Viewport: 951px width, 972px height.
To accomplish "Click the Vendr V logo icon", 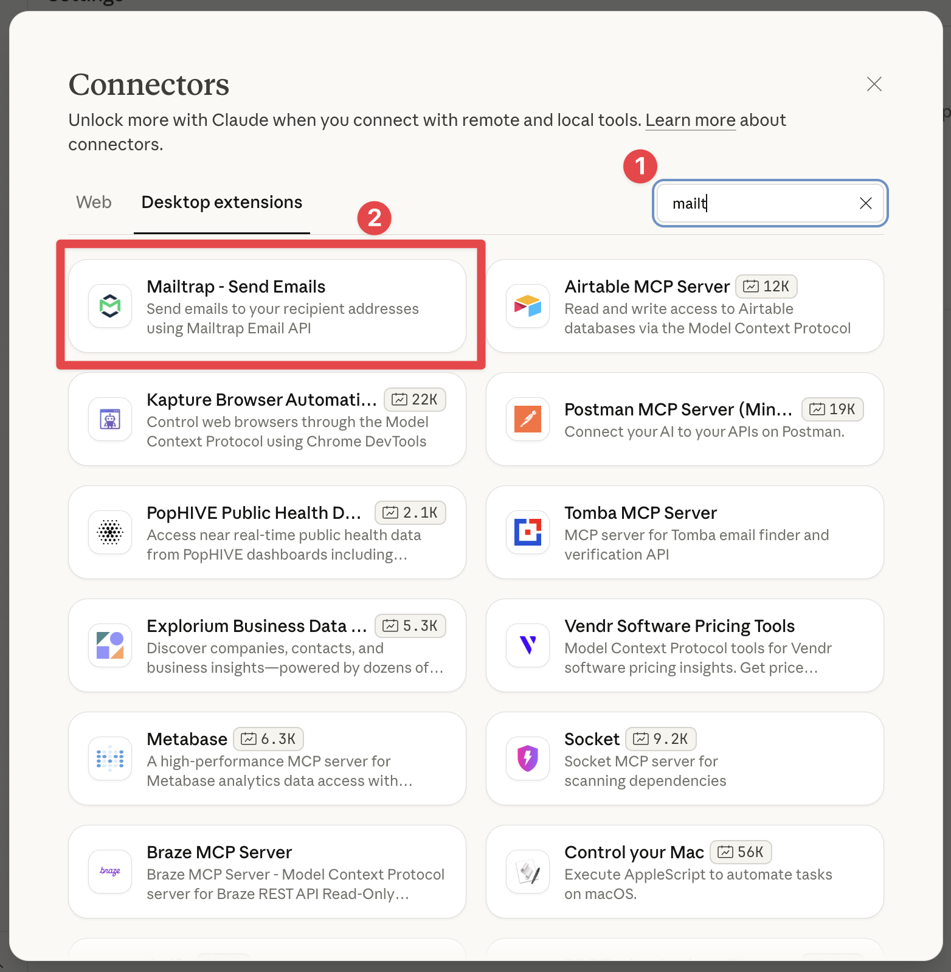I will tap(528, 645).
